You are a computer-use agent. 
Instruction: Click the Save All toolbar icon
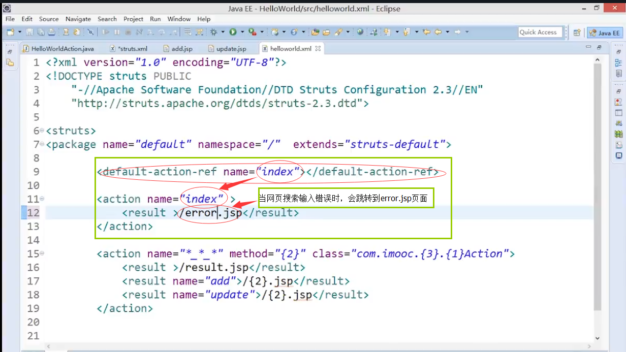(40, 32)
